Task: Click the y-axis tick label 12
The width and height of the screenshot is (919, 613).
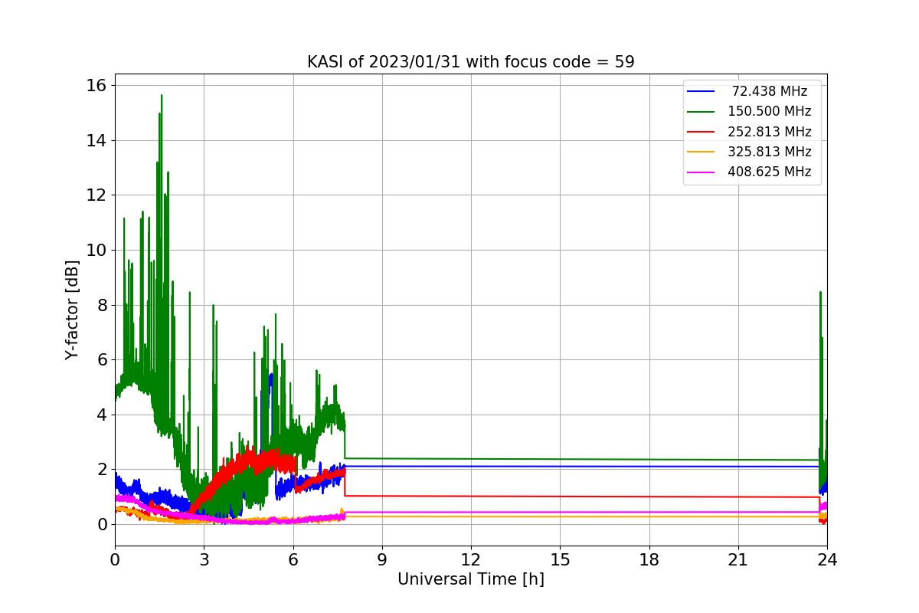Action: point(98,195)
